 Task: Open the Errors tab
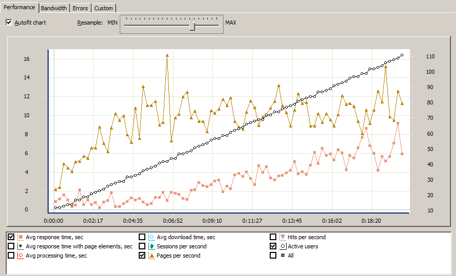[80, 8]
